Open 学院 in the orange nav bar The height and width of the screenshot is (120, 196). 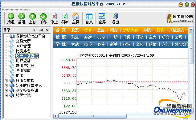click(x=147, y=30)
